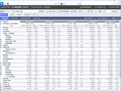Image resolution: width=121 pixels, height=92 pixels.
Task: Click the 経常利益 row label
Action: point(6,55)
